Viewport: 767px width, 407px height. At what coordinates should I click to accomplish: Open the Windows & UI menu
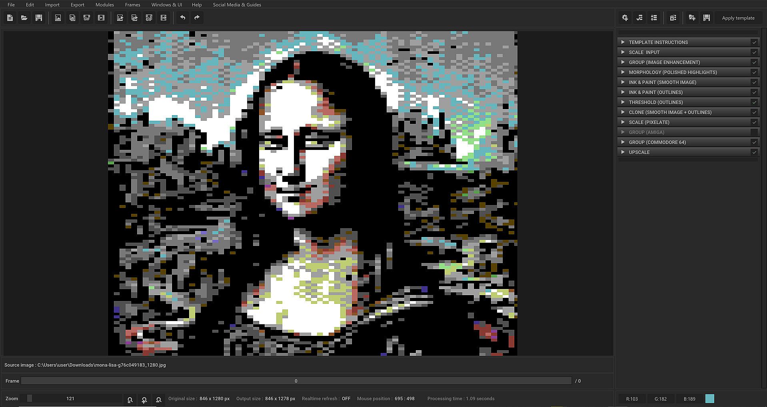coord(167,5)
